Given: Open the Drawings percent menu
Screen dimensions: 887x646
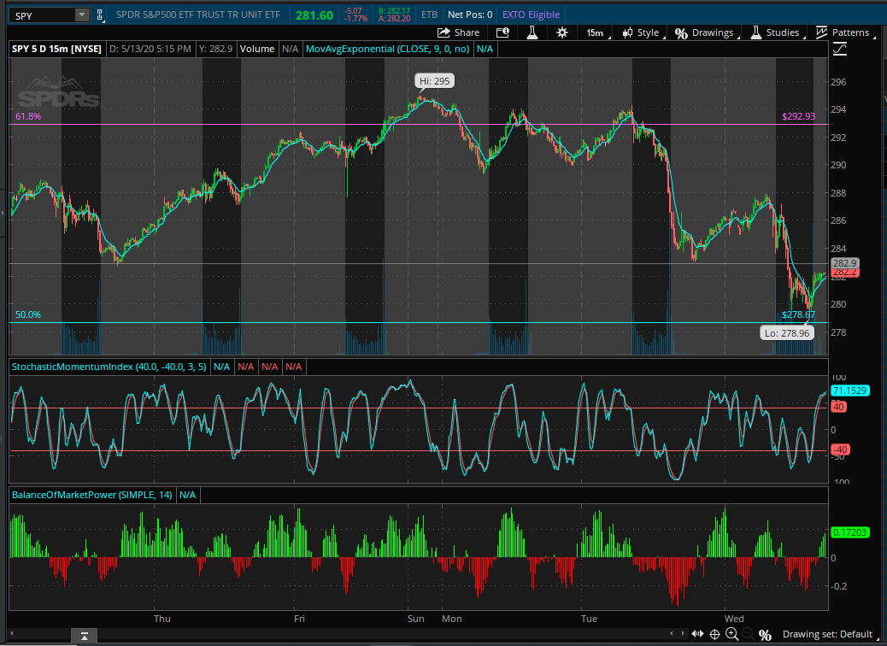Looking at the screenshot, I should [x=707, y=32].
